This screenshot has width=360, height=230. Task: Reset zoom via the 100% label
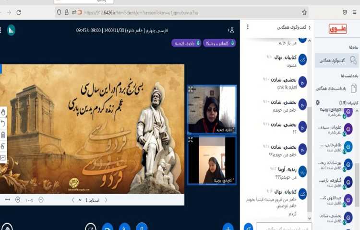click(x=29, y=200)
